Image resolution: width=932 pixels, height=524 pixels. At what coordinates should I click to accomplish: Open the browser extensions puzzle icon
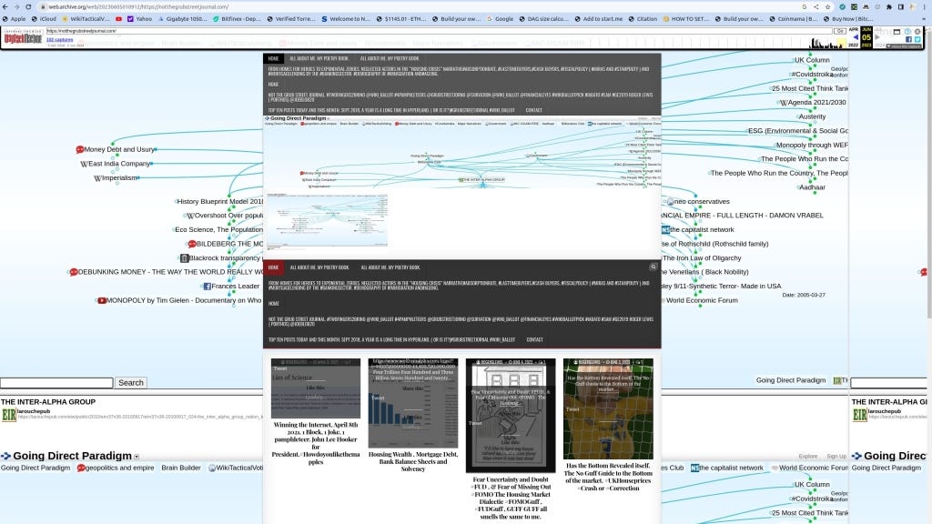coord(889,6)
